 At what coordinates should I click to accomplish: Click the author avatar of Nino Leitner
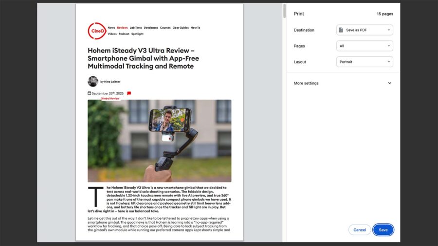[x=93, y=82]
